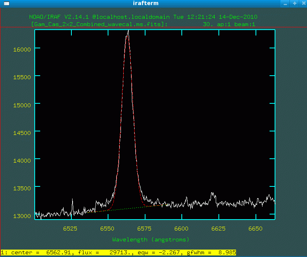Click the 6525 wavelength tick label
The width and height of the screenshot is (307, 257).
pyautogui.click(x=70, y=228)
